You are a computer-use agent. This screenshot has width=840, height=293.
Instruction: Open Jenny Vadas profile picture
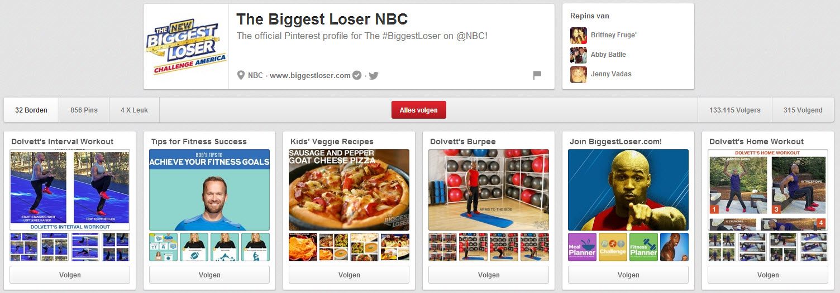pyautogui.click(x=579, y=74)
